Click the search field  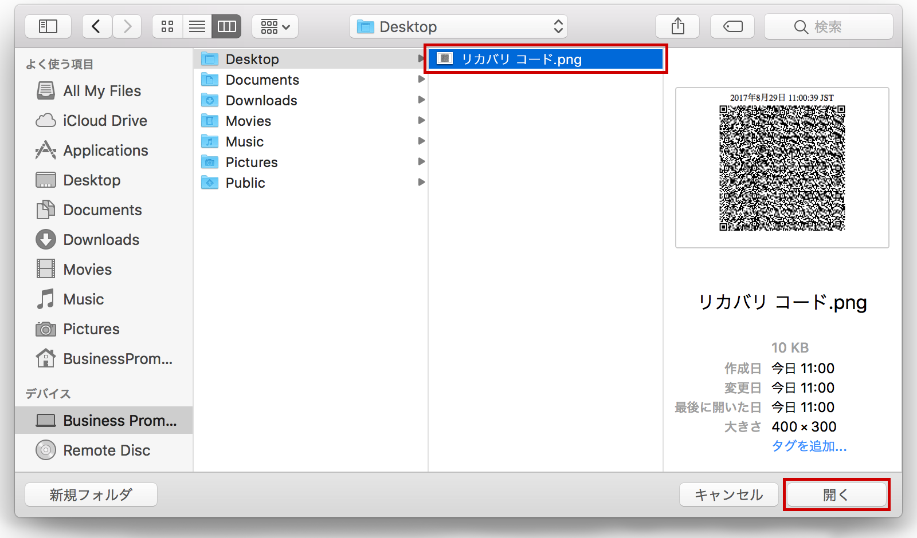(x=829, y=26)
